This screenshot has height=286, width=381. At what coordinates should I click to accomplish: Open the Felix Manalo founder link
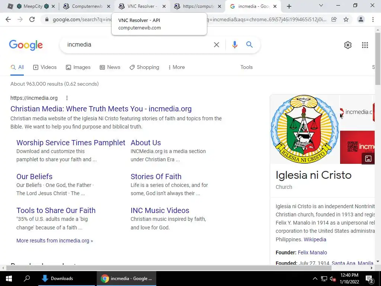[x=313, y=252]
